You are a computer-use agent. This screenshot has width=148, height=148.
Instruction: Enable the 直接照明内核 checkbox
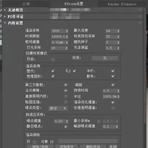pyautogui.click(x=66, y=96)
